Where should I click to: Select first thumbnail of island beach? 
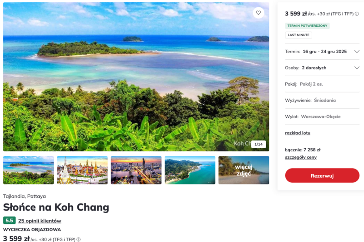tap(29, 170)
